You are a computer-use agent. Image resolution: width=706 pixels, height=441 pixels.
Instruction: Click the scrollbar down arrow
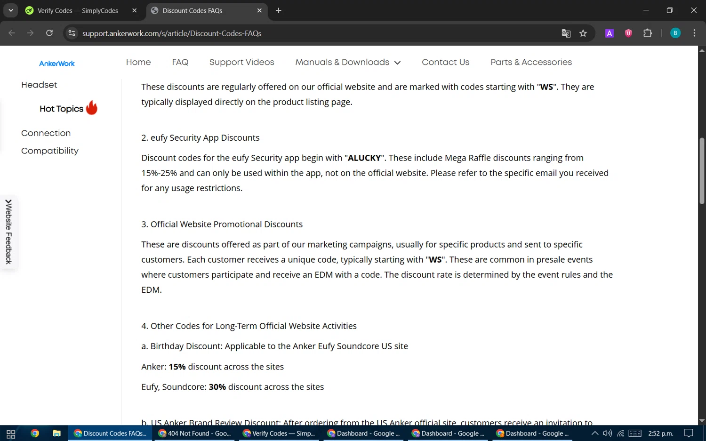click(702, 421)
